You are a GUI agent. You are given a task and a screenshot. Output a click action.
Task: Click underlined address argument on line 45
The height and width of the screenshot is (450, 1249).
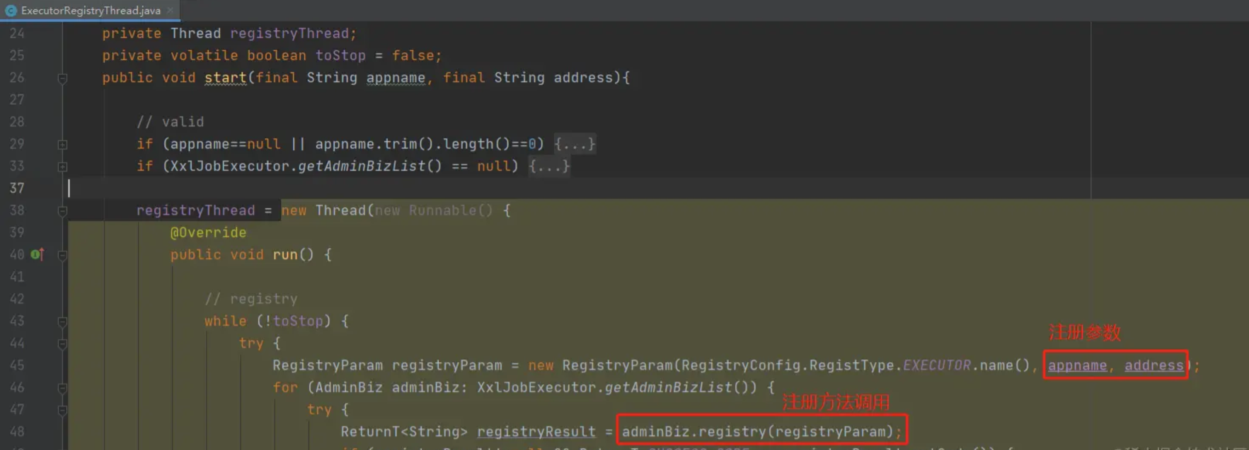[x=1154, y=365]
